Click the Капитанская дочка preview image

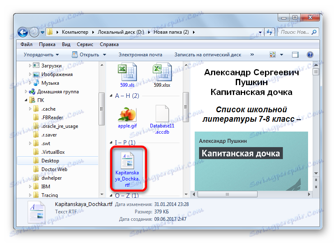251,161
